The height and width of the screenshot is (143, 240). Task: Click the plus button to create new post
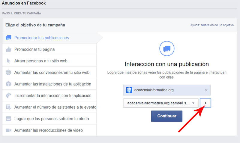pos(205,103)
